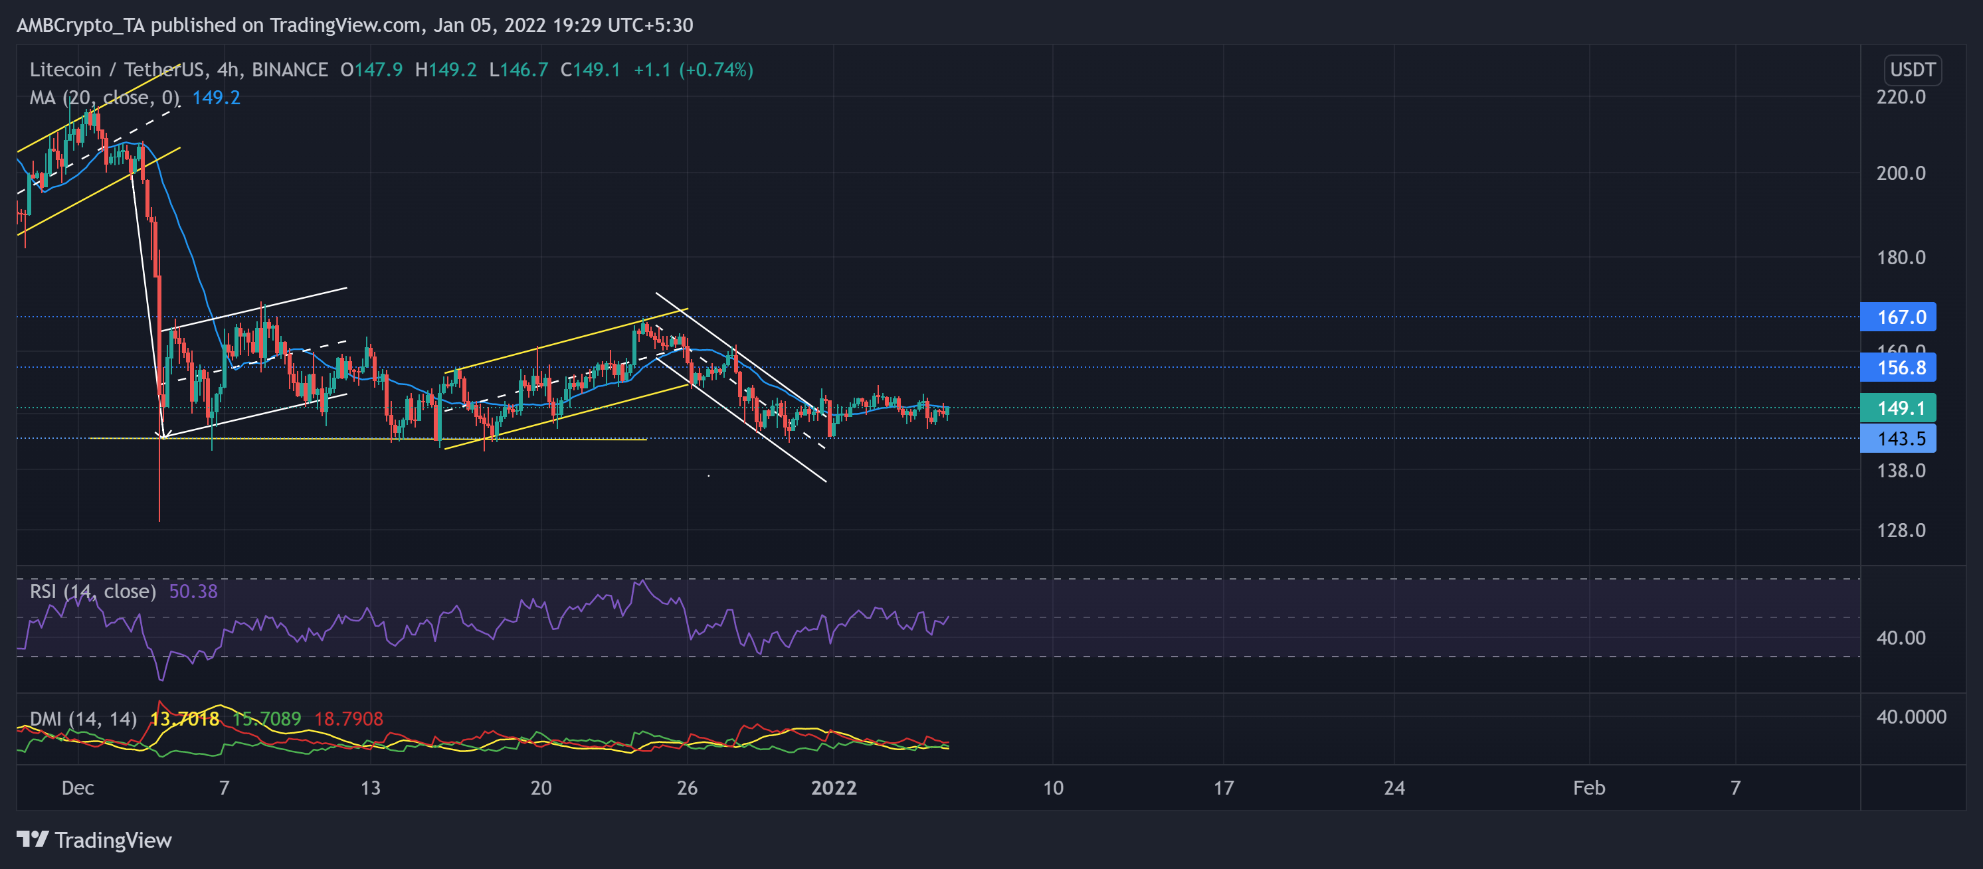Select the USDT currency label on price scale

(x=1913, y=69)
